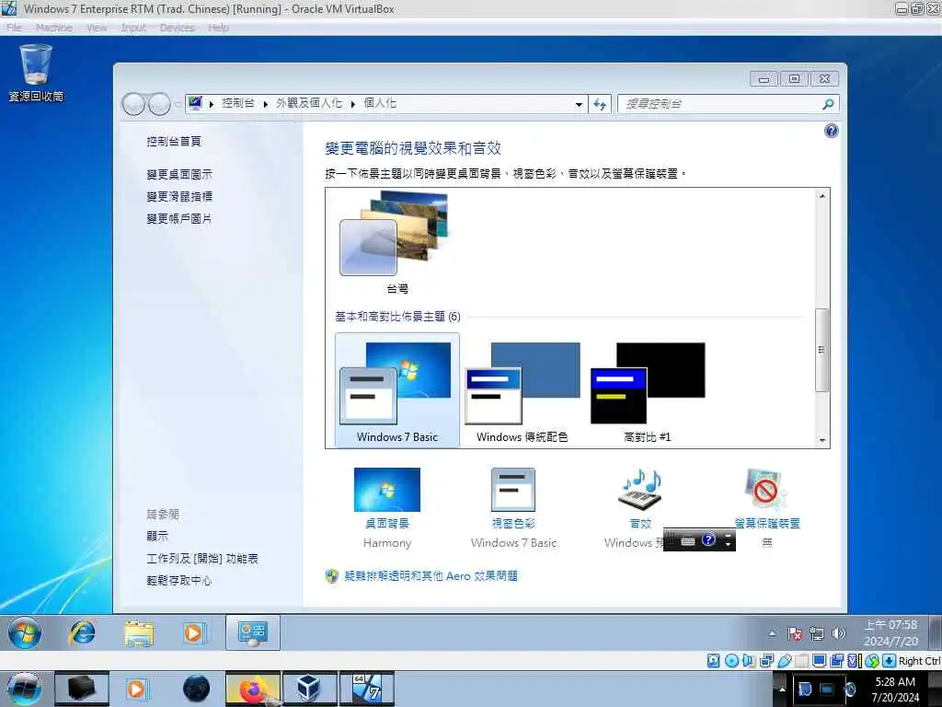The image size is (942, 707).
Task: Click the 搜尋控制台 search field
Action: (719, 104)
